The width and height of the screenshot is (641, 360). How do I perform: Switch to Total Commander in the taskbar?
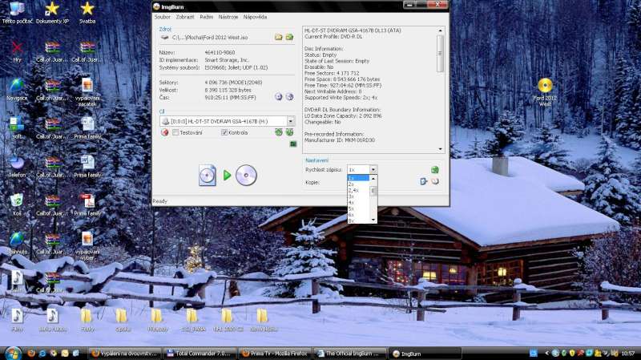(200, 353)
